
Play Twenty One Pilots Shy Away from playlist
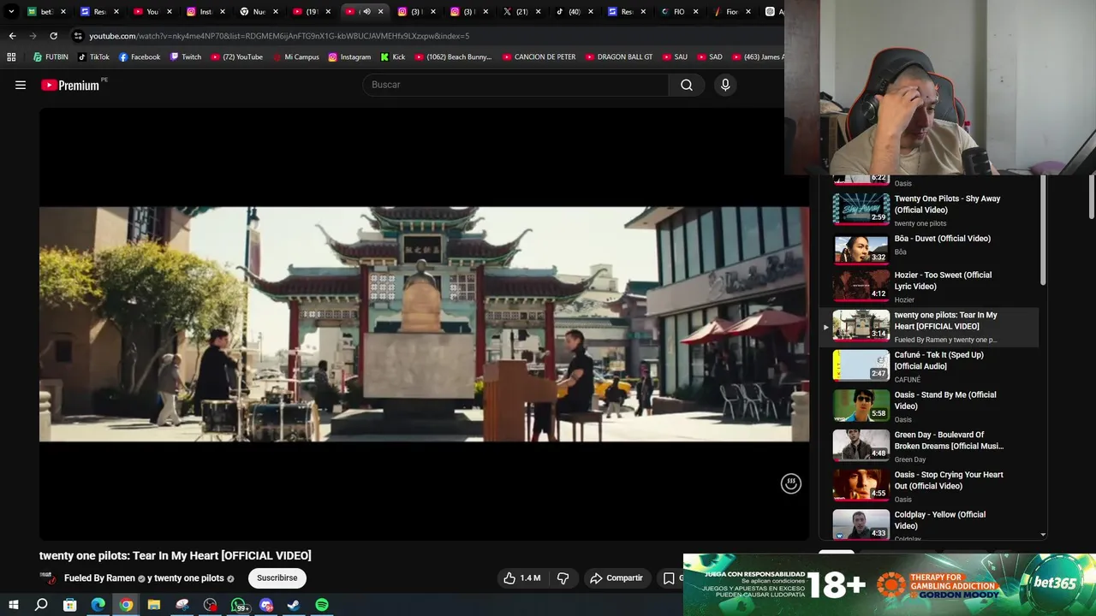click(930, 210)
